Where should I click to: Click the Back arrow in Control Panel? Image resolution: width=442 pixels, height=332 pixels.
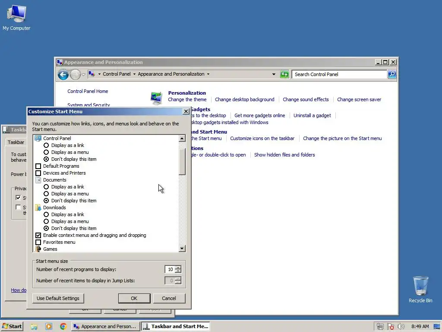click(63, 74)
